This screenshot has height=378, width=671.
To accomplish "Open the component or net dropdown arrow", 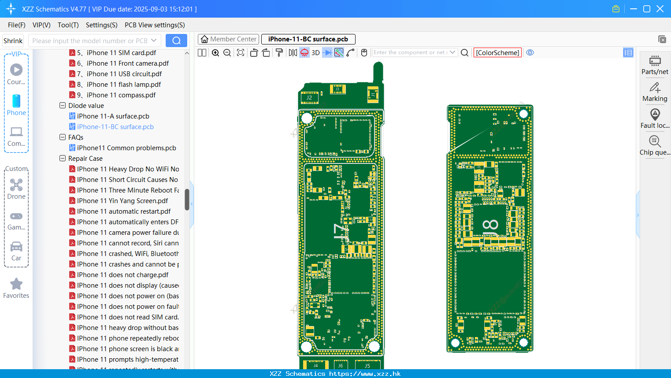I will pos(452,52).
